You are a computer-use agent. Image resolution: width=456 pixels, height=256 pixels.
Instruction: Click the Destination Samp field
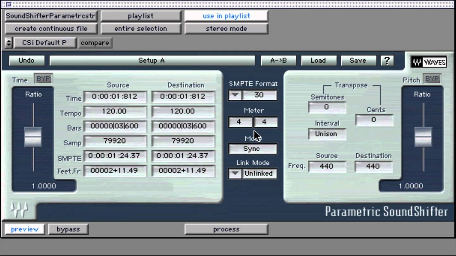pyautogui.click(x=183, y=141)
